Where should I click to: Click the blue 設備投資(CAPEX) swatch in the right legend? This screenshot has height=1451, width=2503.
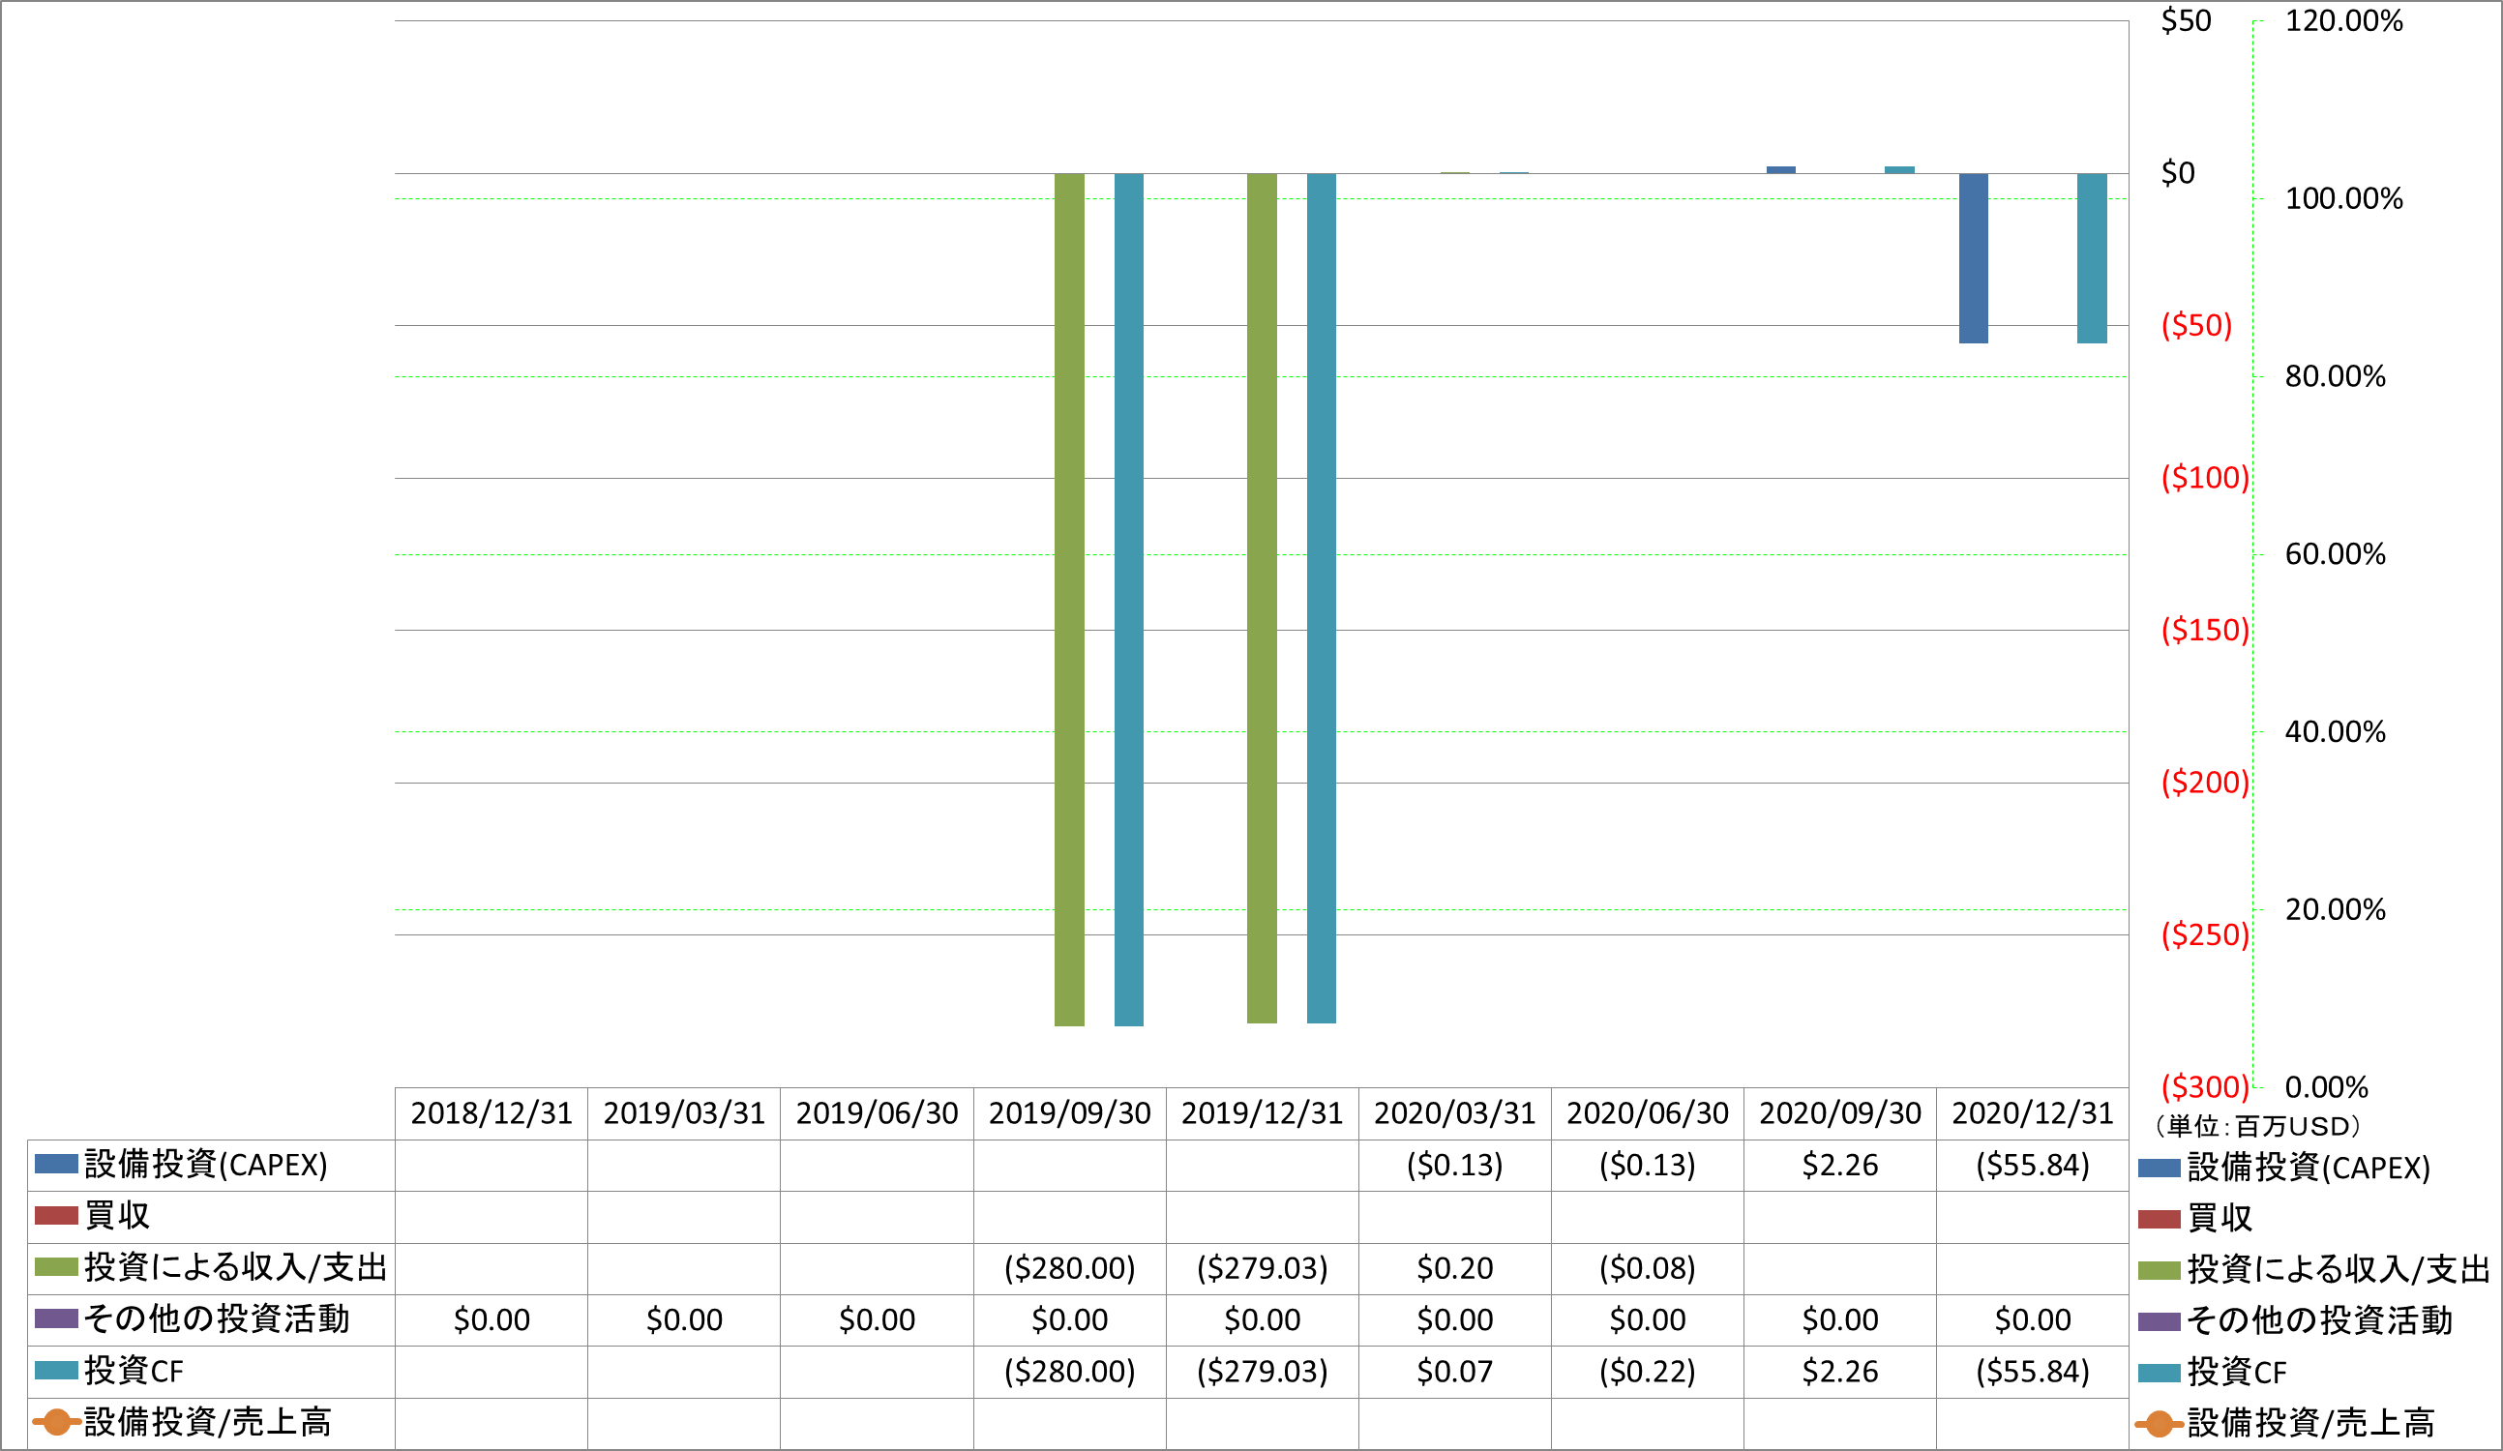point(2160,1168)
